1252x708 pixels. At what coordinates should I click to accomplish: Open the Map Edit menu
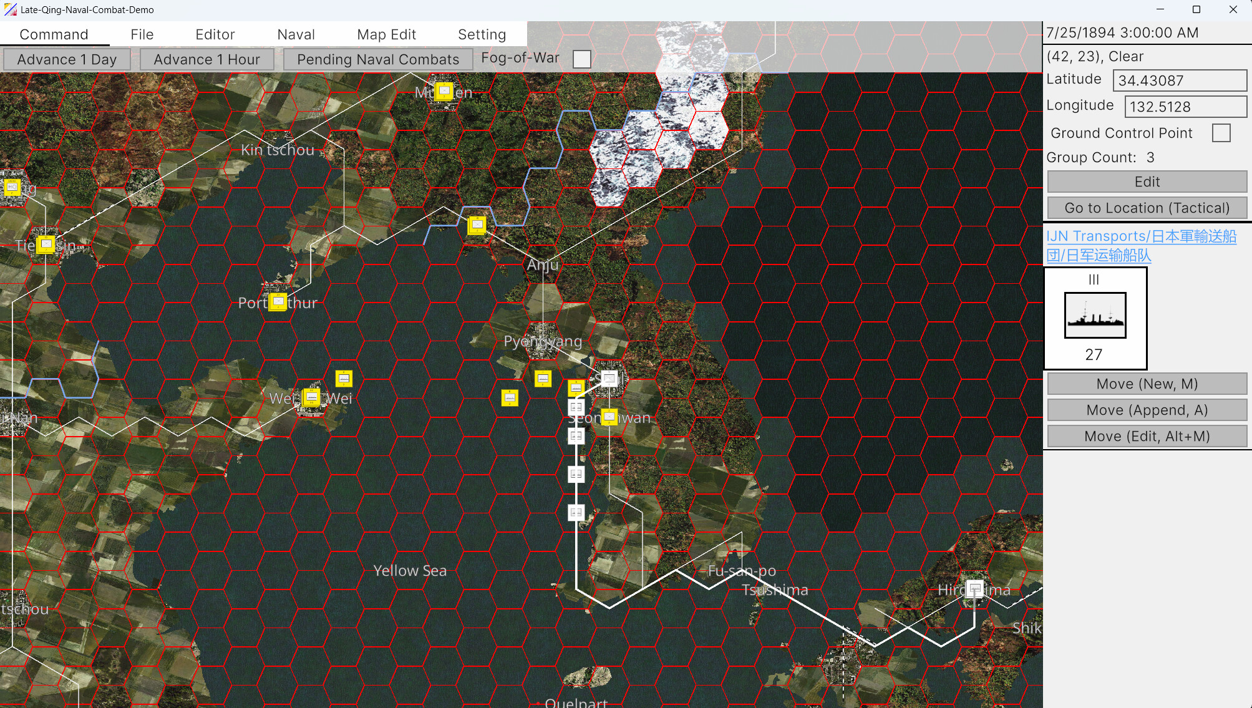pyautogui.click(x=386, y=34)
